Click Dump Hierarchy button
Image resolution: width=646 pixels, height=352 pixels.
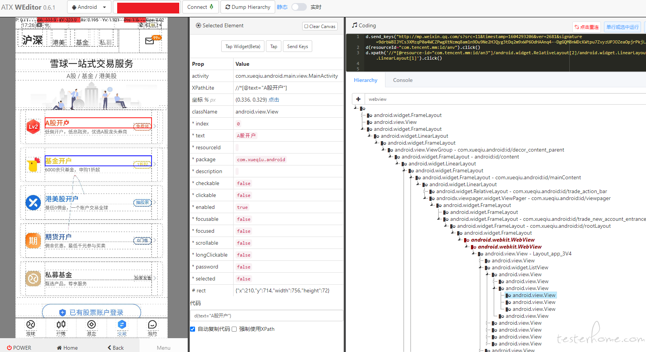click(248, 7)
